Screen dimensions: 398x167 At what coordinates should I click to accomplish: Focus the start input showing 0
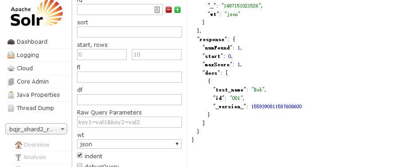pyautogui.click(x=102, y=54)
